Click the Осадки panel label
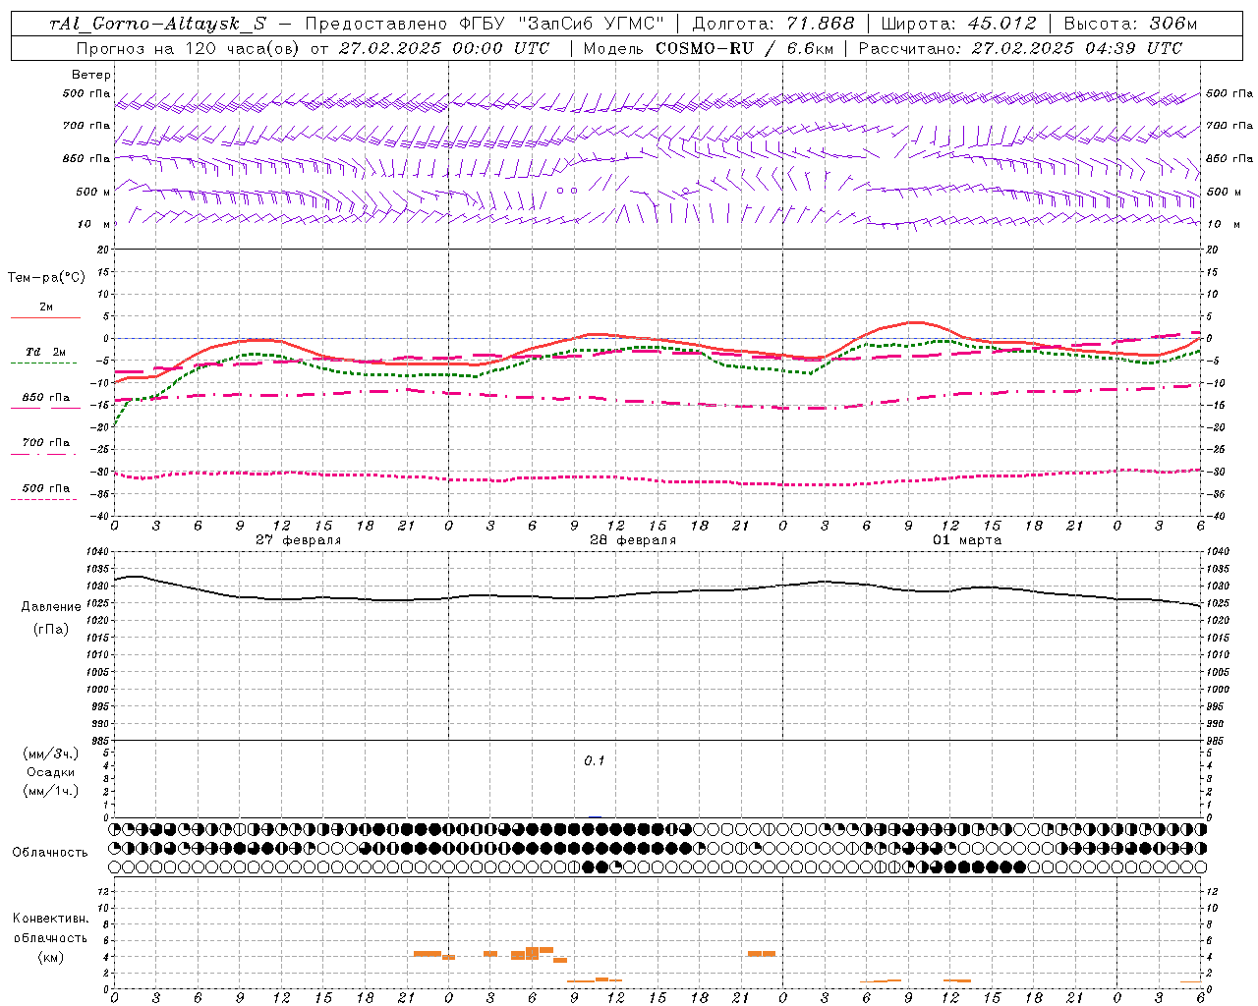 51,772
